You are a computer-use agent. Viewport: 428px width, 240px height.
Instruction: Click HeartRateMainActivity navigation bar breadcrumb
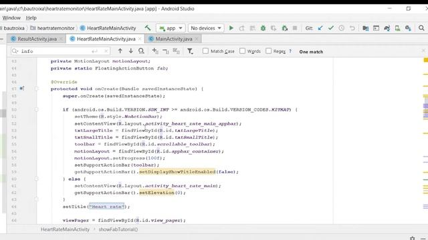(108, 28)
